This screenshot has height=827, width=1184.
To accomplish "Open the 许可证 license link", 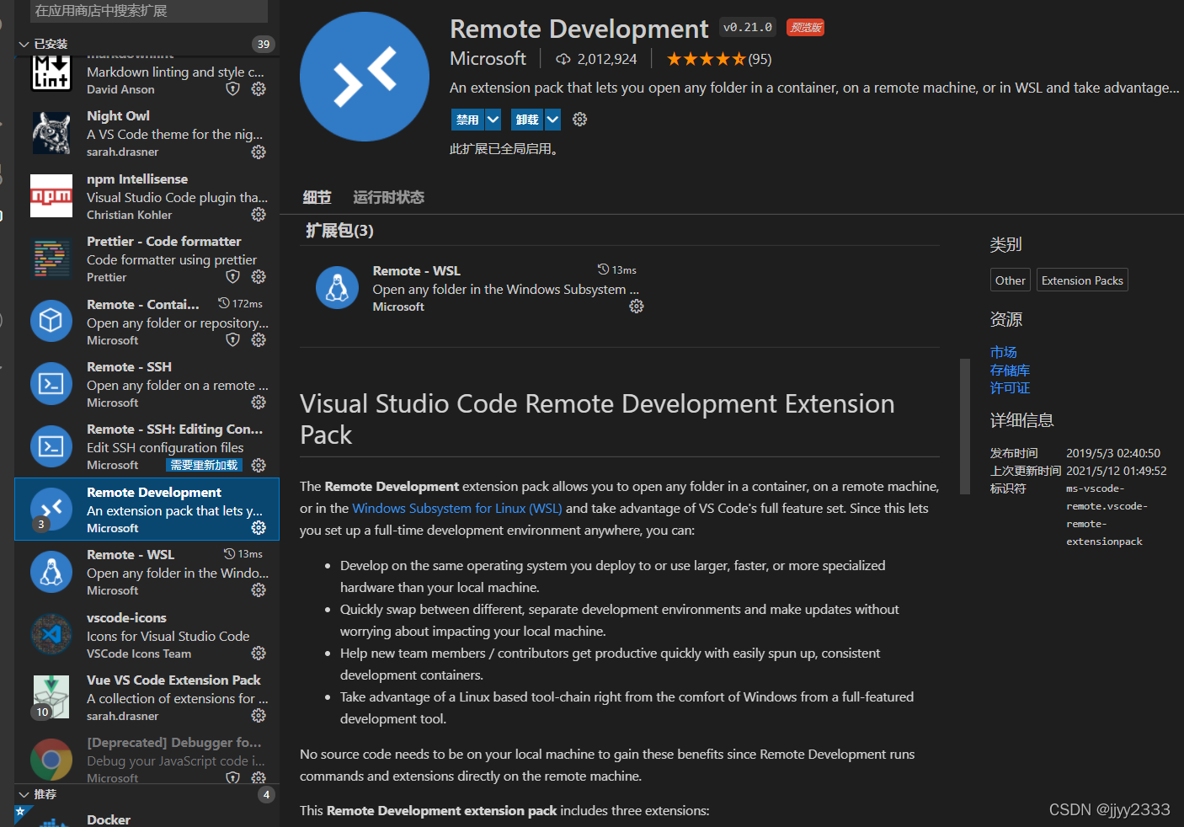I will point(1011,388).
